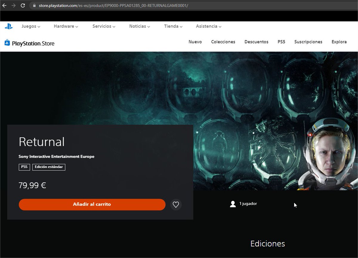
Task: Click the 79,99 € price
Action: [x=32, y=185]
